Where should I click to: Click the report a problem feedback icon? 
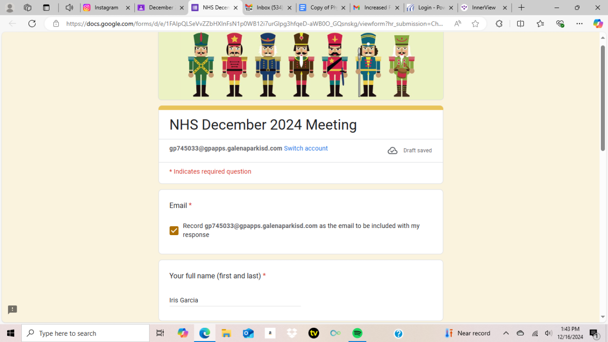point(12,310)
